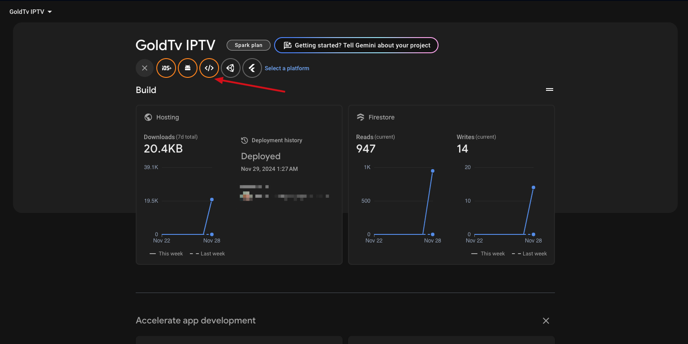Image resolution: width=688 pixels, height=344 pixels.
Task: Add an Android app
Action: click(x=188, y=68)
